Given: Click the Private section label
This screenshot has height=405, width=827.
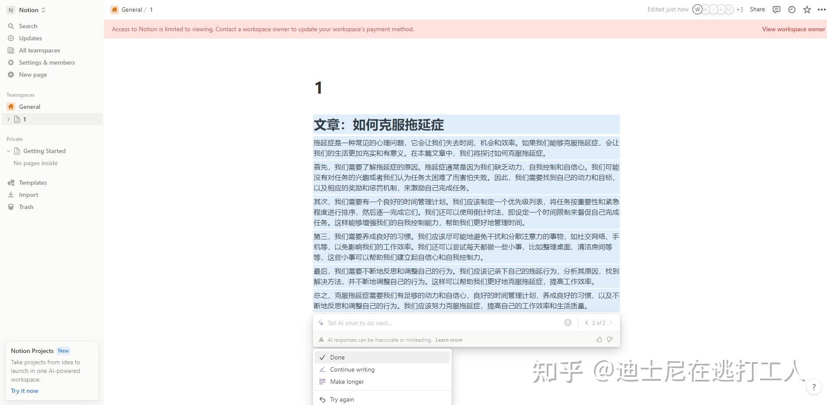Looking at the screenshot, I should pos(14,139).
